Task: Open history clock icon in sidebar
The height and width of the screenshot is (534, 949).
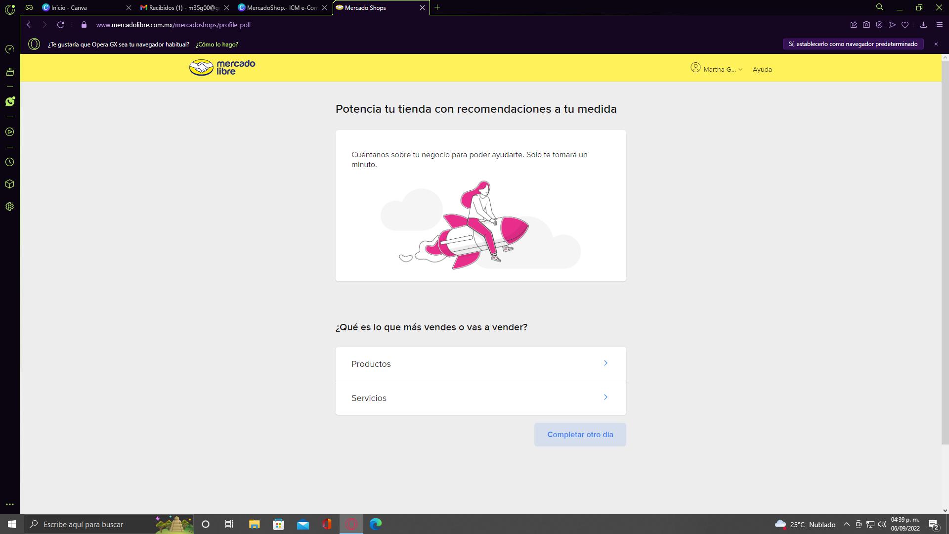Action: (9, 162)
